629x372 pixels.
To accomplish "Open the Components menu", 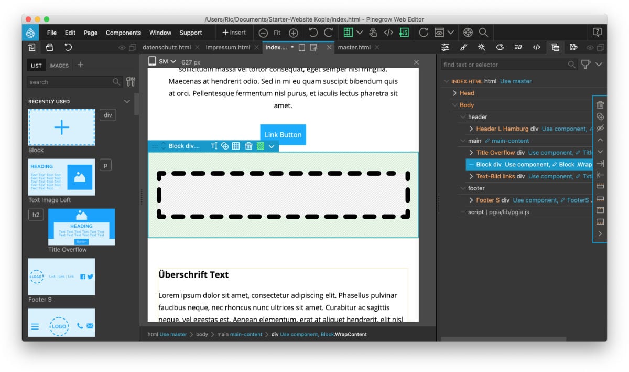I will coord(123,33).
